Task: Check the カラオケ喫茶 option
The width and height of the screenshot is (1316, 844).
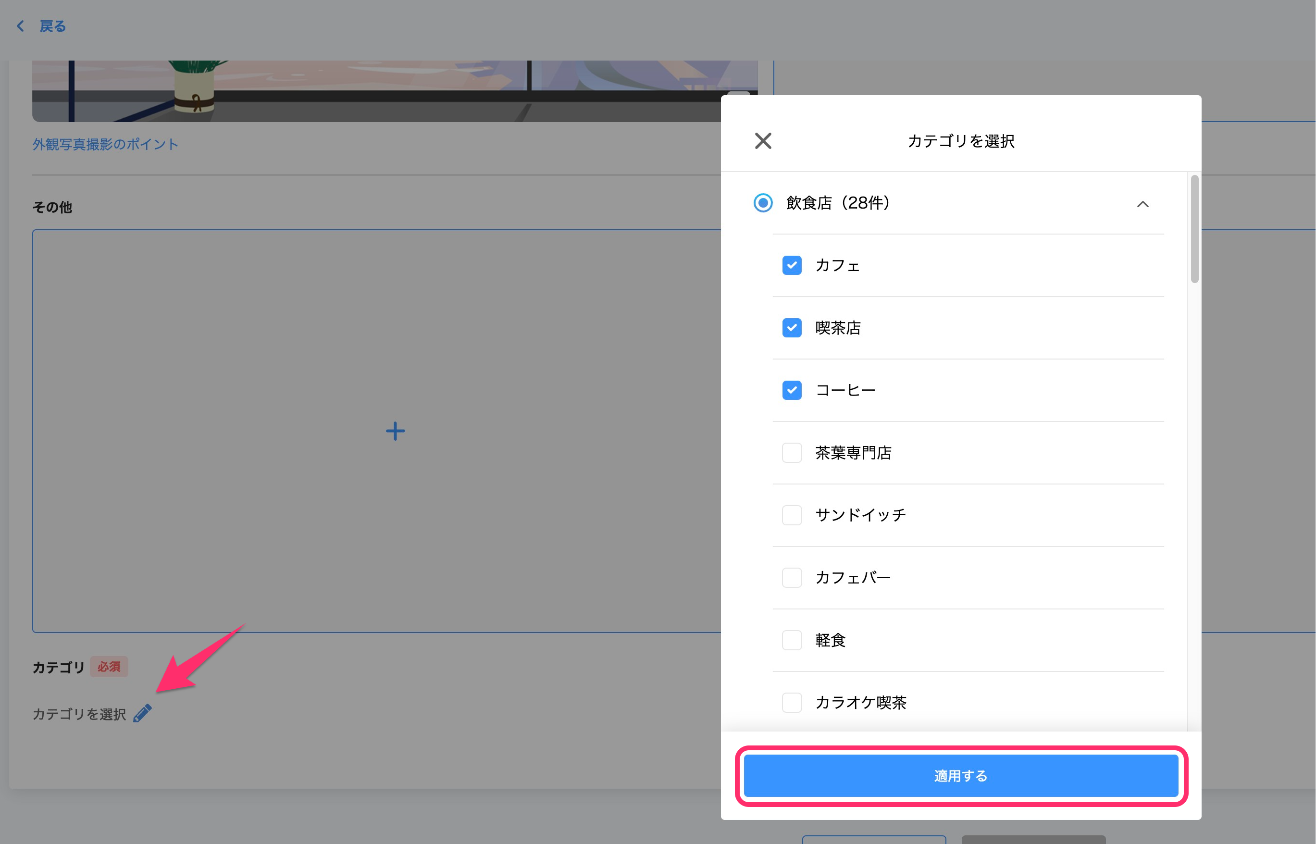Action: pyautogui.click(x=792, y=703)
